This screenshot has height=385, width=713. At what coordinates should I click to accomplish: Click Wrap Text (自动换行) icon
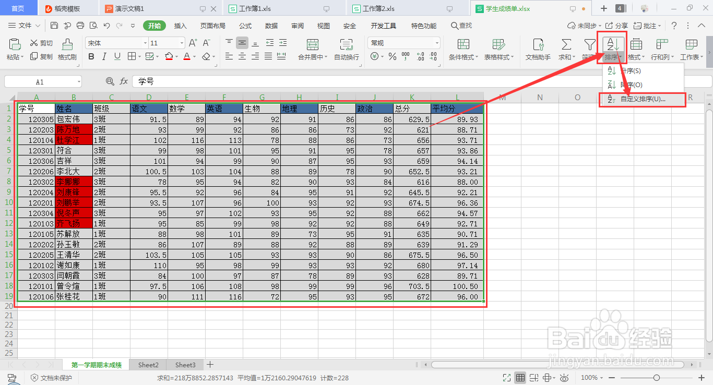coord(346,44)
